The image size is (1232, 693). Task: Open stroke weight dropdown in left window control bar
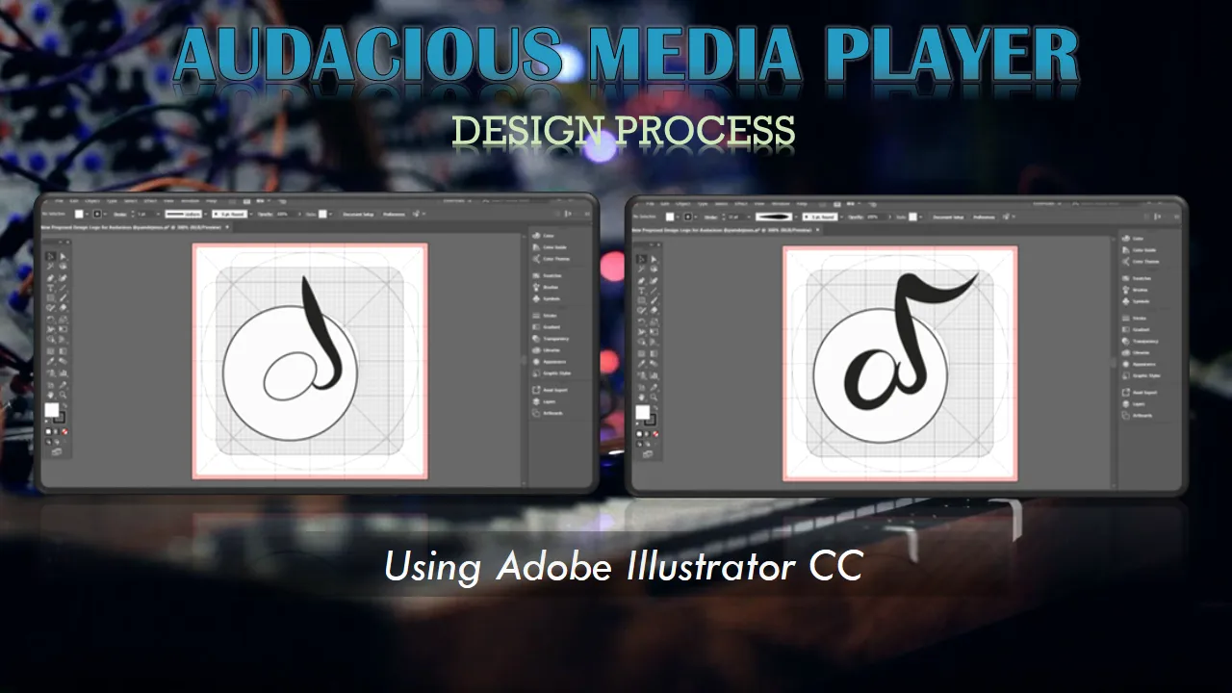point(158,215)
